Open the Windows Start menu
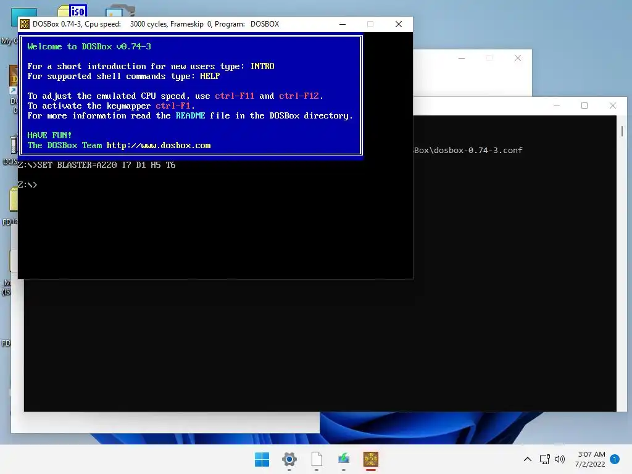This screenshot has height=474, width=632. coord(262,459)
